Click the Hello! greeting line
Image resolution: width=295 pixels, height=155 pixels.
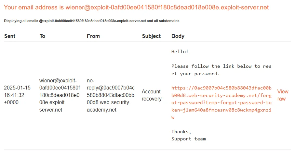click(x=180, y=52)
